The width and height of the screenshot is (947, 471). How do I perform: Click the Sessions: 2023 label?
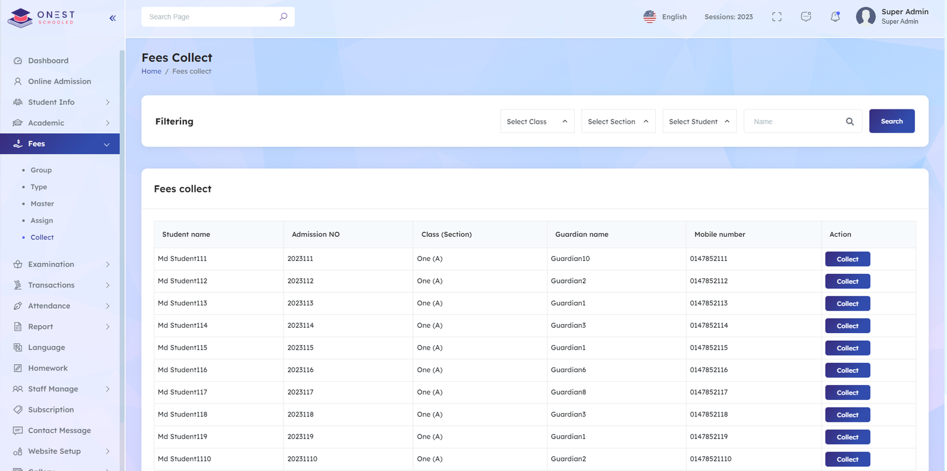point(729,17)
